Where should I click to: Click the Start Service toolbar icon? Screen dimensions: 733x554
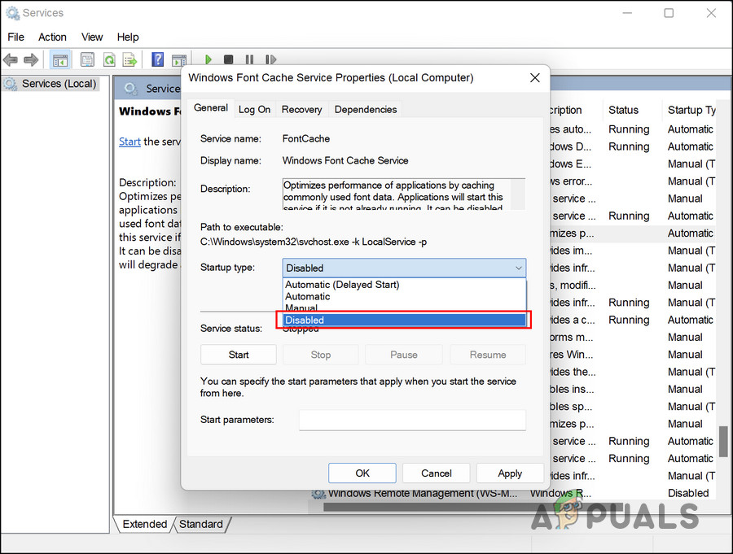pos(208,59)
